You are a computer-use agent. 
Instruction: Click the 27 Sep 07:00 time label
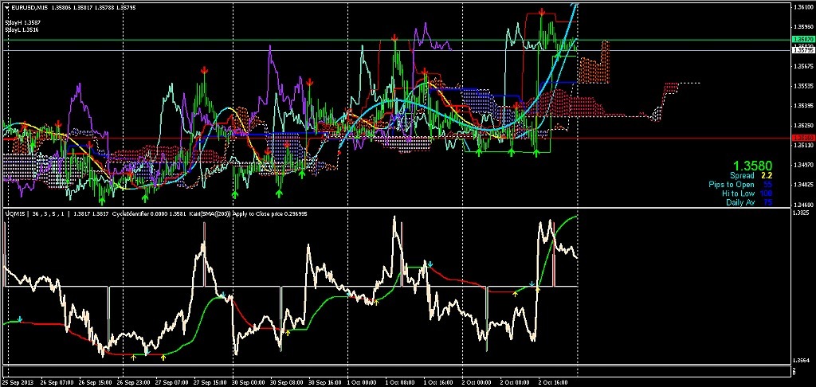172,382
